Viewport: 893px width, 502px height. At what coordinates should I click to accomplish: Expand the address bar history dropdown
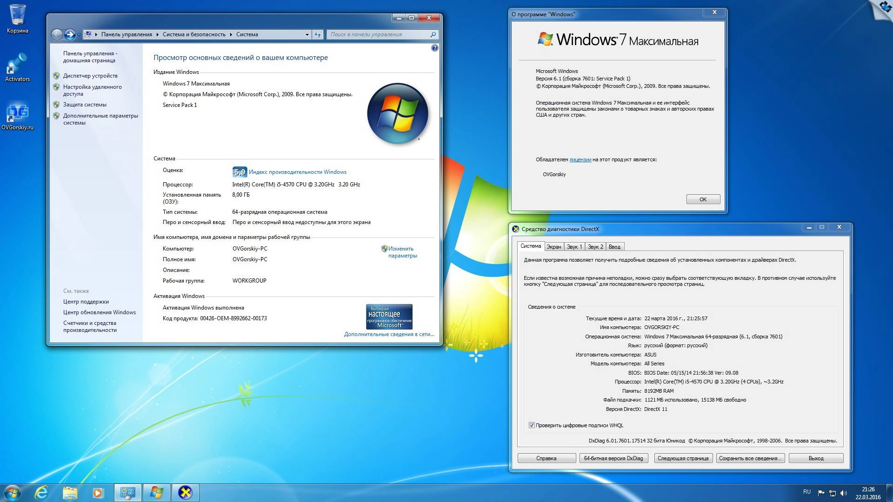(x=307, y=34)
